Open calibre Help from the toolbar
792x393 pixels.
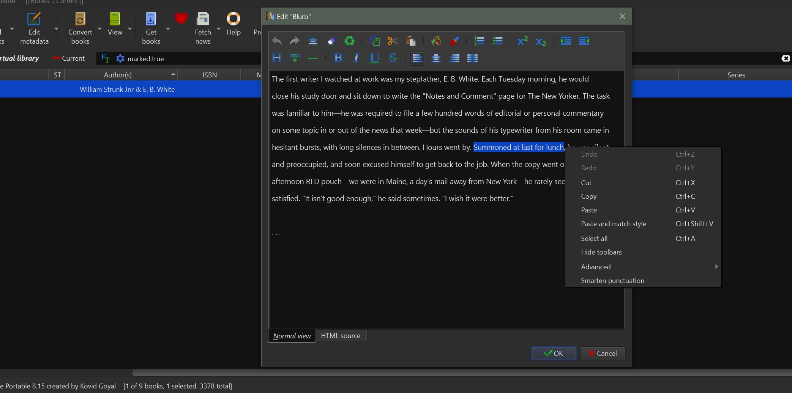[233, 24]
